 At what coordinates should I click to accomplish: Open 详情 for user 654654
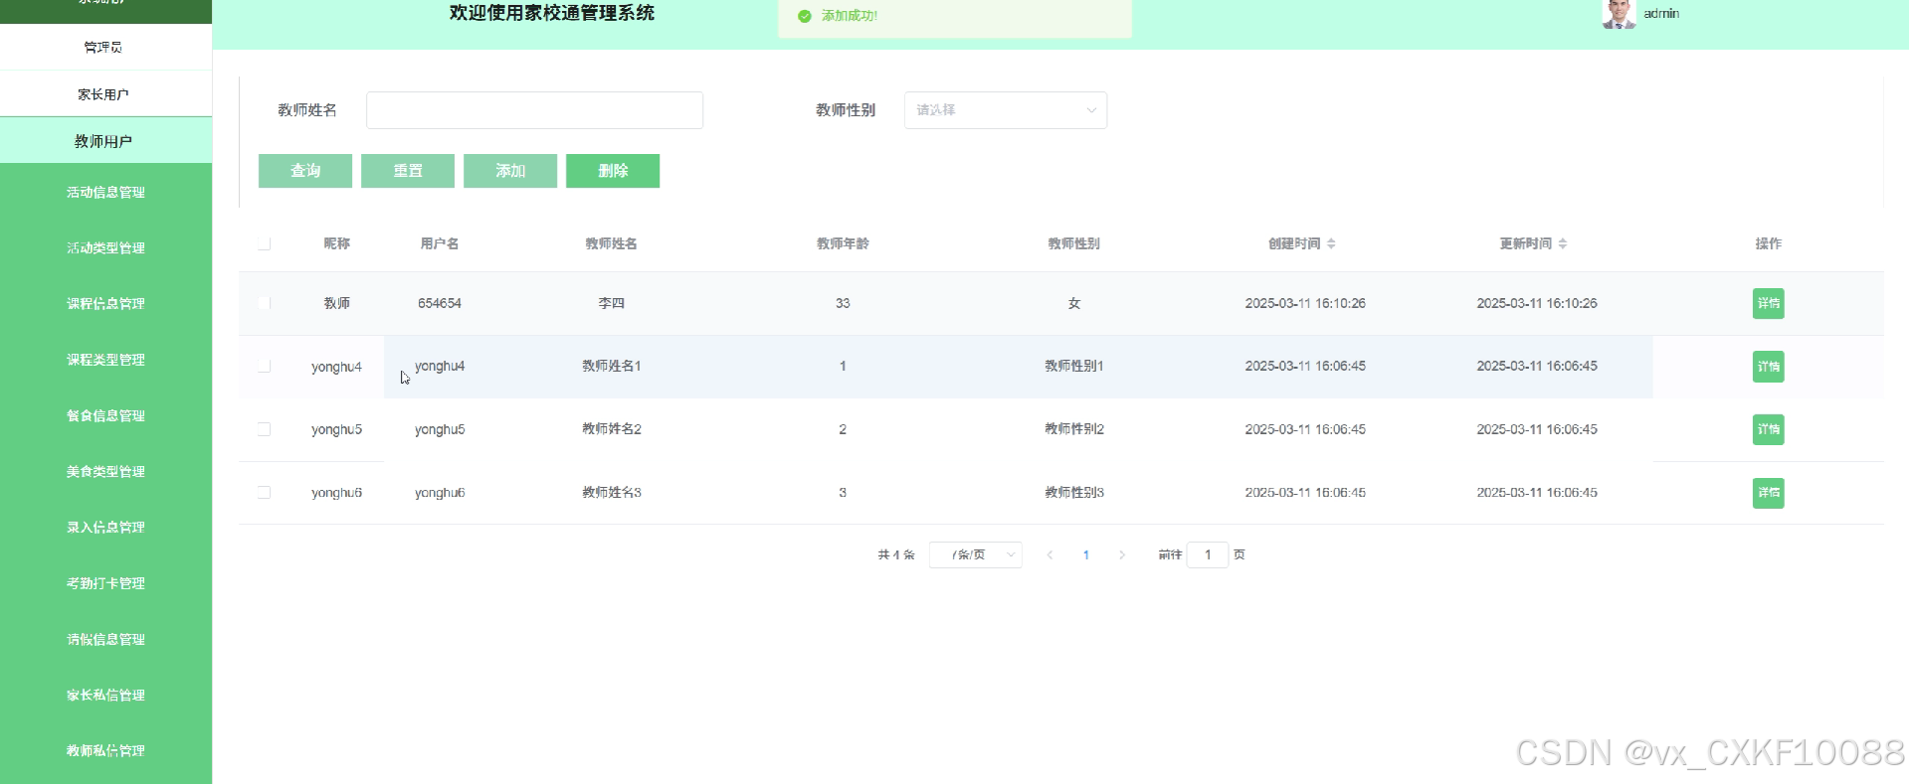point(1768,303)
